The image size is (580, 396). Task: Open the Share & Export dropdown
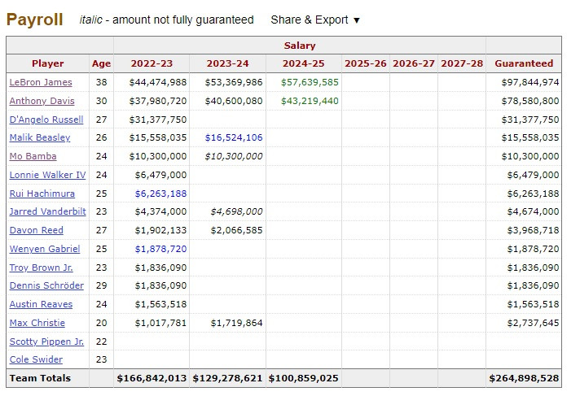tap(315, 20)
